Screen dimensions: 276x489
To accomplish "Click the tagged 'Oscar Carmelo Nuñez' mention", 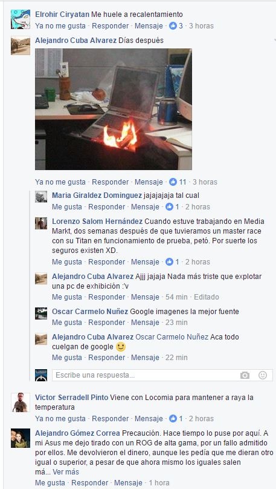I will click(x=172, y=337).
